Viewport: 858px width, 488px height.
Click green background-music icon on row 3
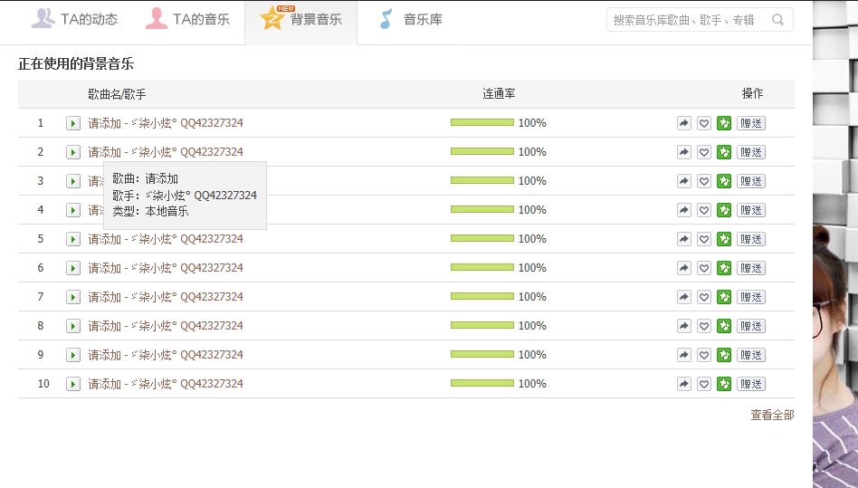point(724,181)
